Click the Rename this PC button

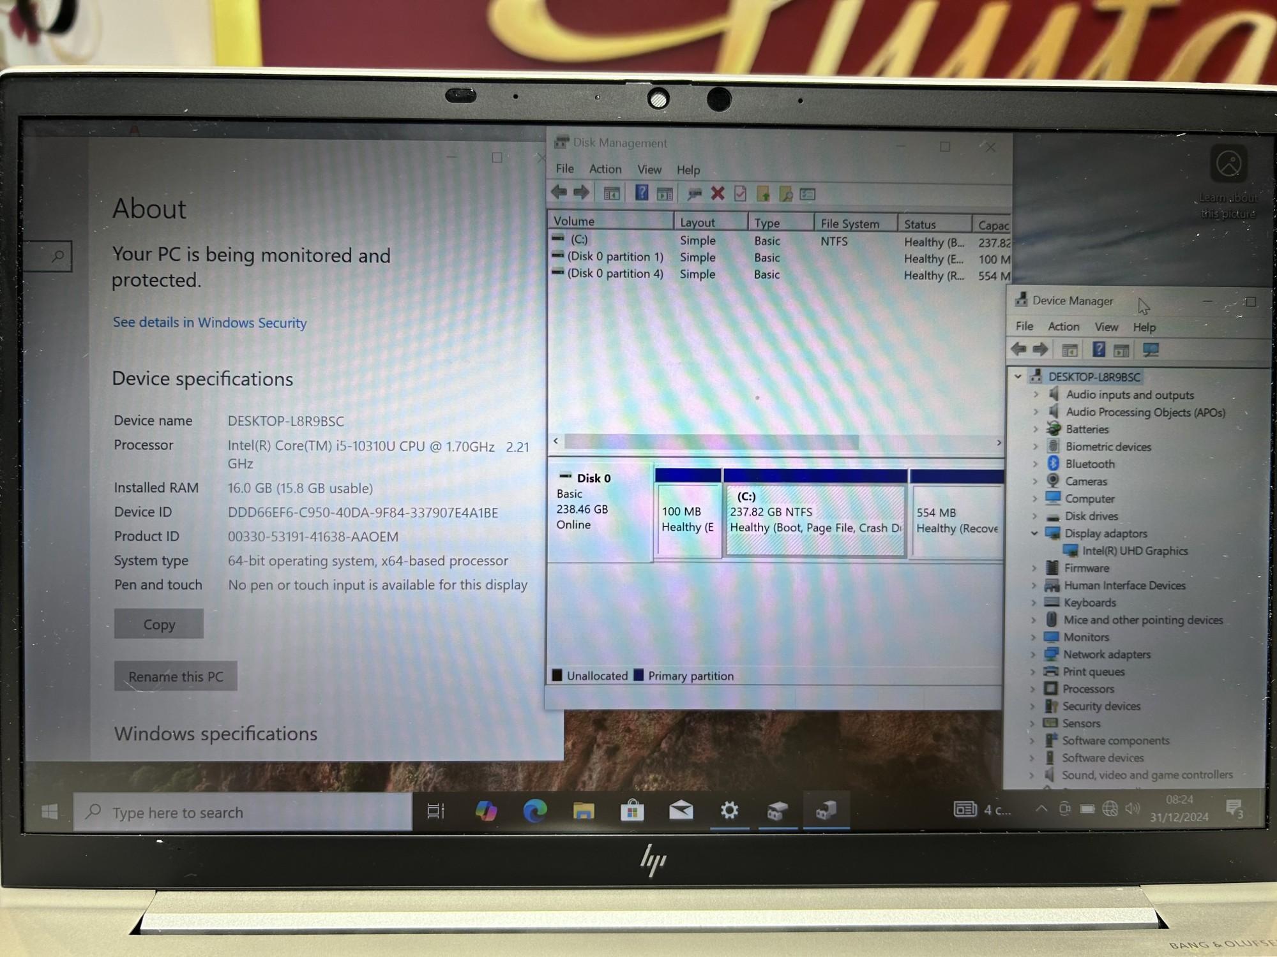tap(176, 676)
